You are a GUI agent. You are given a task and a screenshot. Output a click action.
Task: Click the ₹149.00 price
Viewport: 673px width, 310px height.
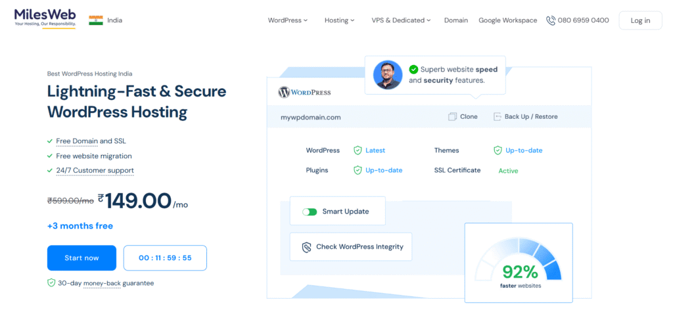(x=143, y=201)
